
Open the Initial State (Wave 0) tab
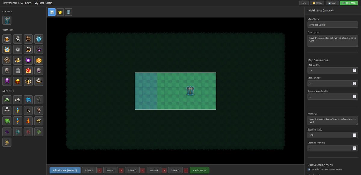(65, 170)
